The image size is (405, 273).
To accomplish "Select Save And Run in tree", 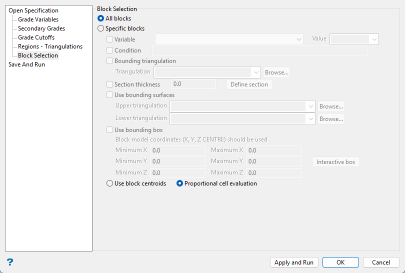I will coord(26,64).
